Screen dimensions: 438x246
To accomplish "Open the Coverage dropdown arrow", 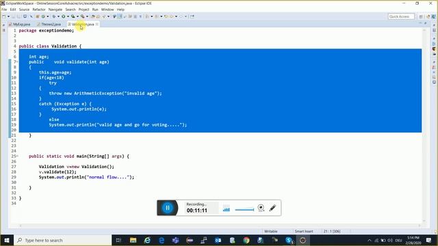I will point(77,16).
